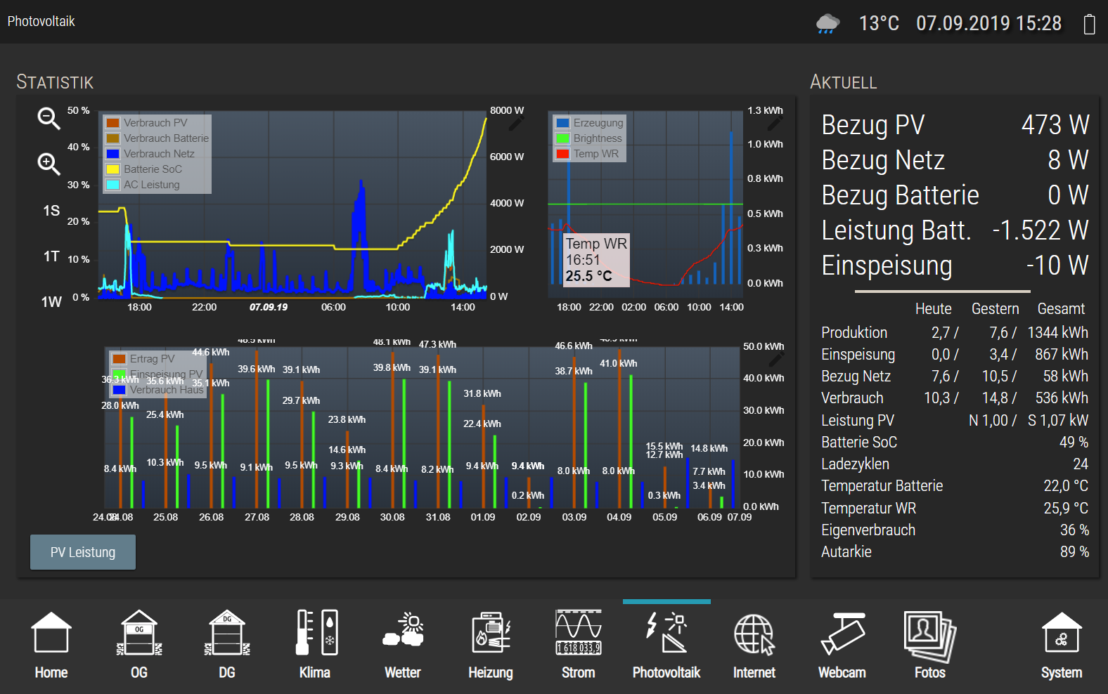Open the System settings icon
Image resolution: width=1108 pixels, height=694 pixels.
[1062, 633]
